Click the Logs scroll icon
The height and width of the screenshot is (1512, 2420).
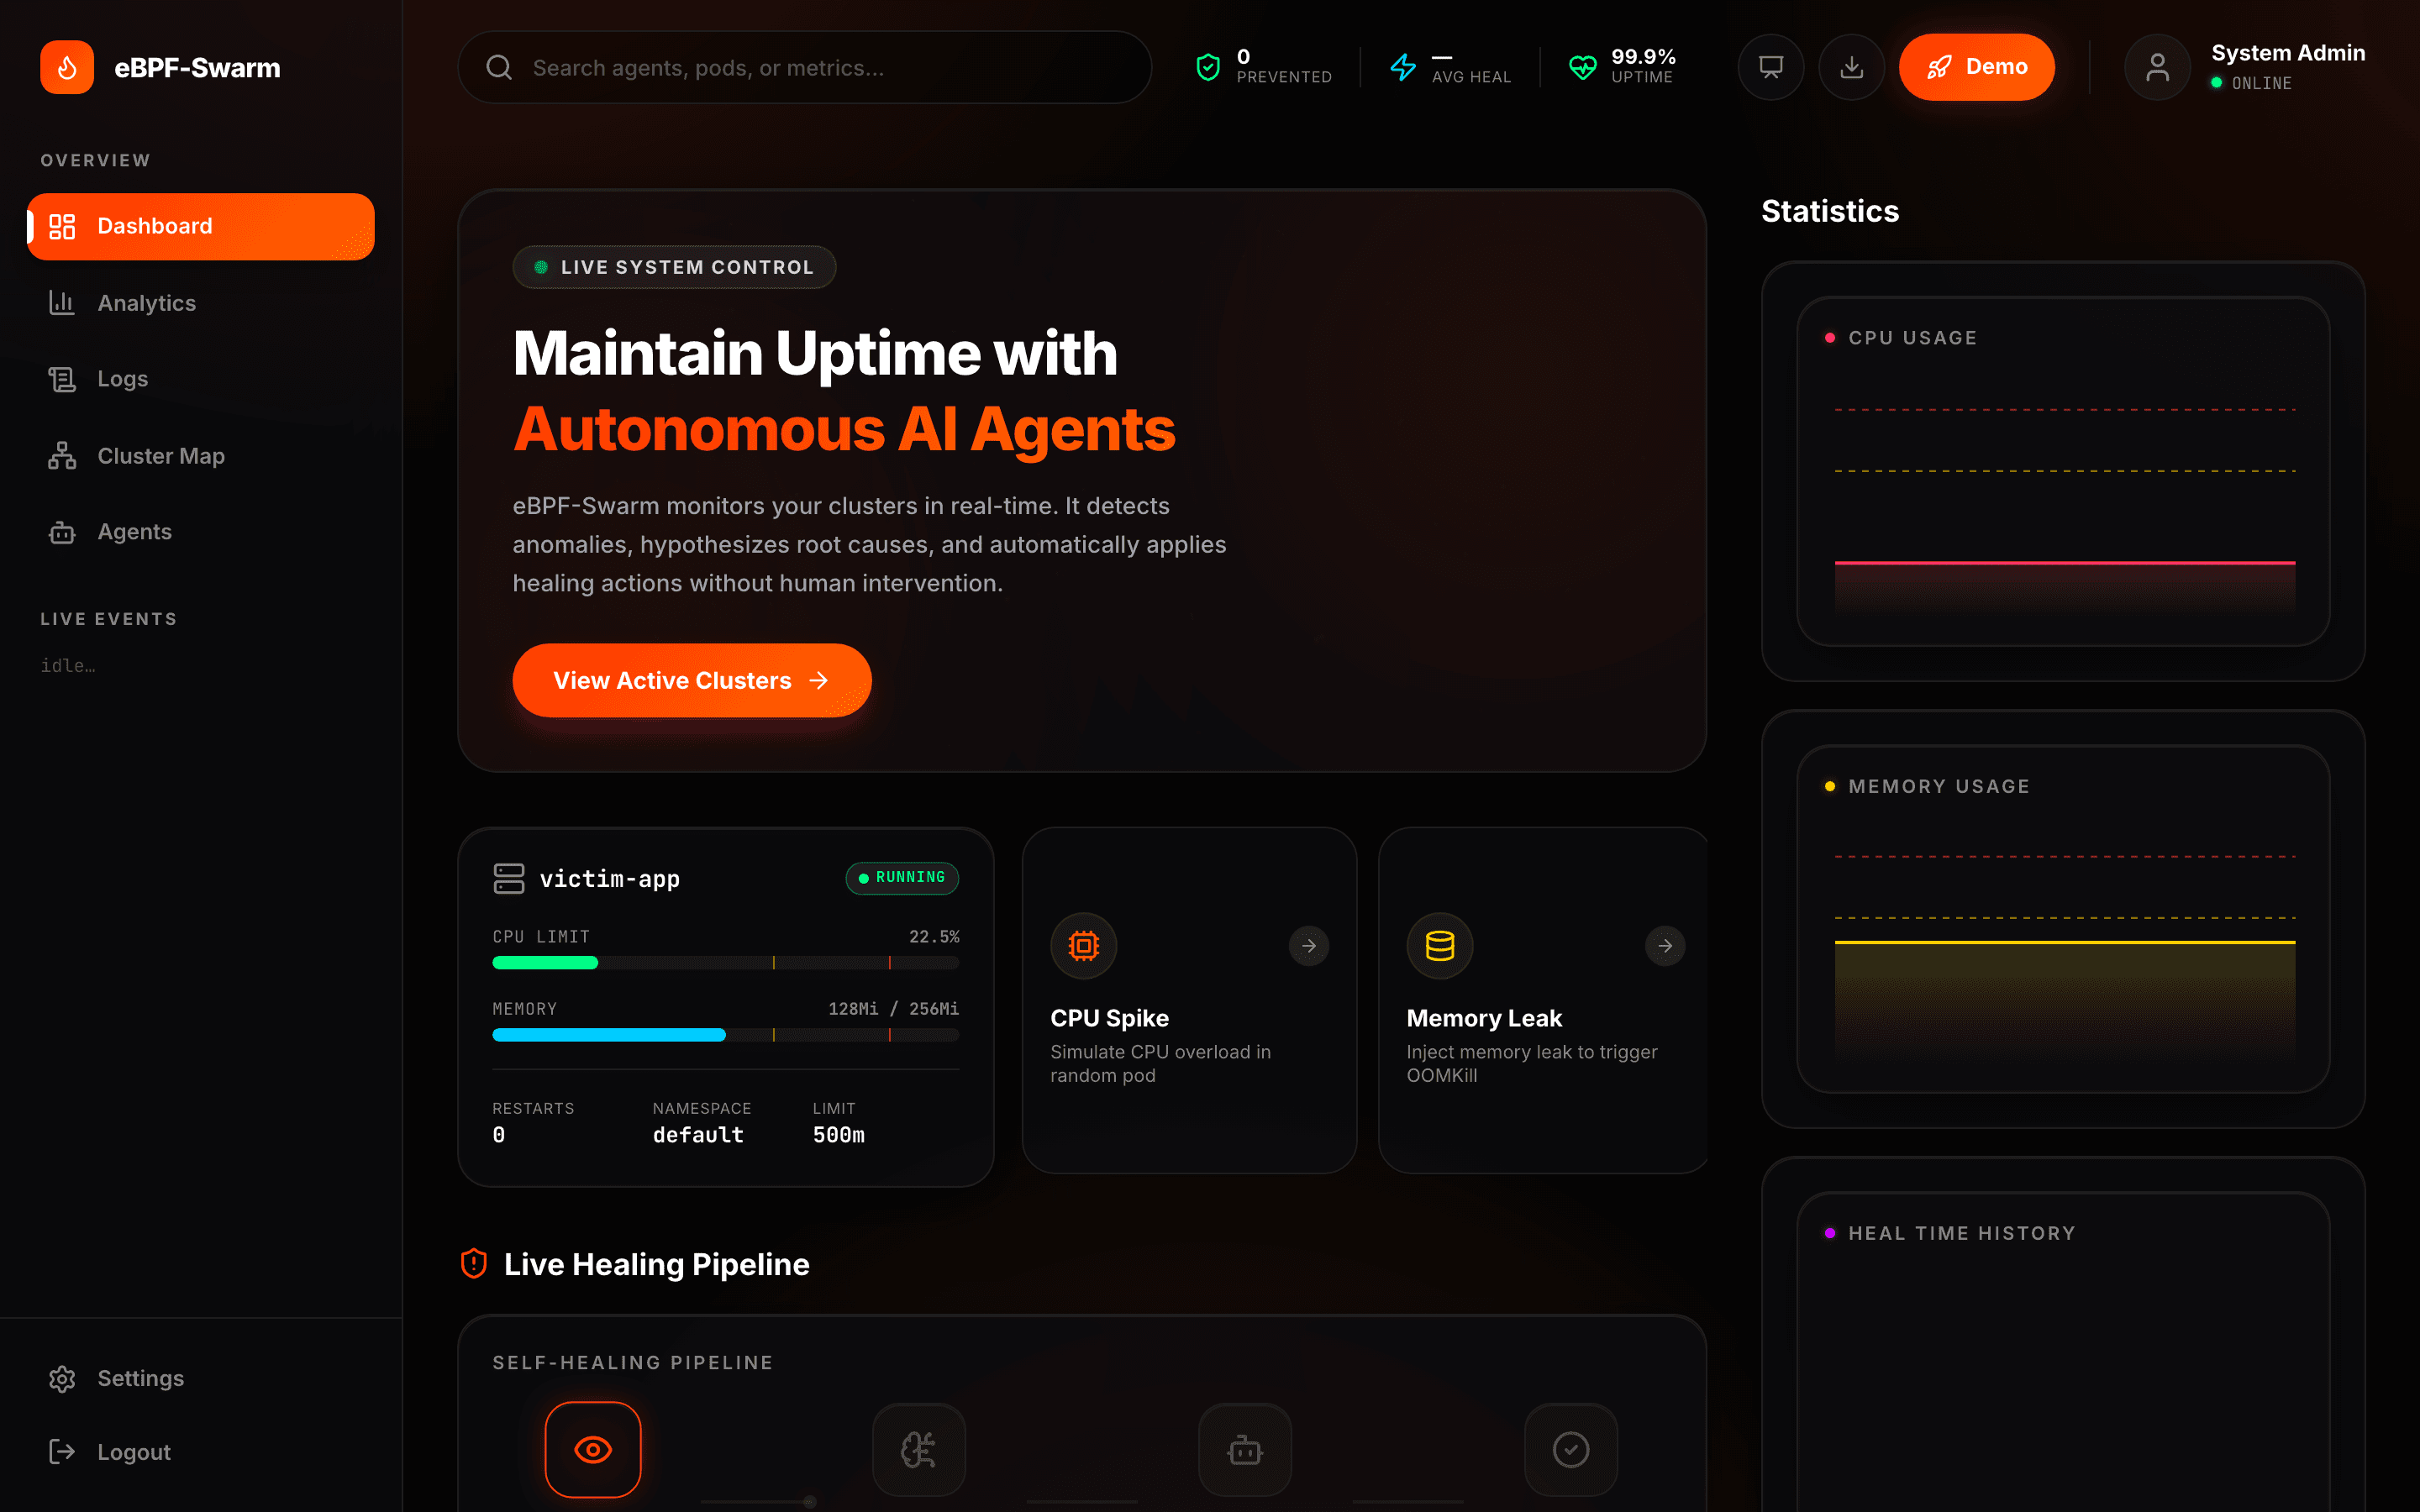pyautogui.click(x=62, y=379)
